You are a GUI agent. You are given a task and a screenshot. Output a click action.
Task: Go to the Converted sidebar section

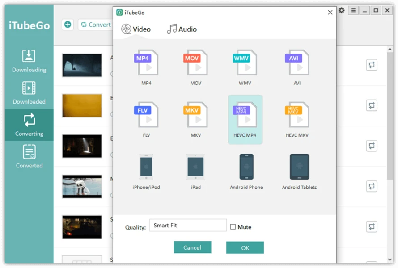[29, 157]
